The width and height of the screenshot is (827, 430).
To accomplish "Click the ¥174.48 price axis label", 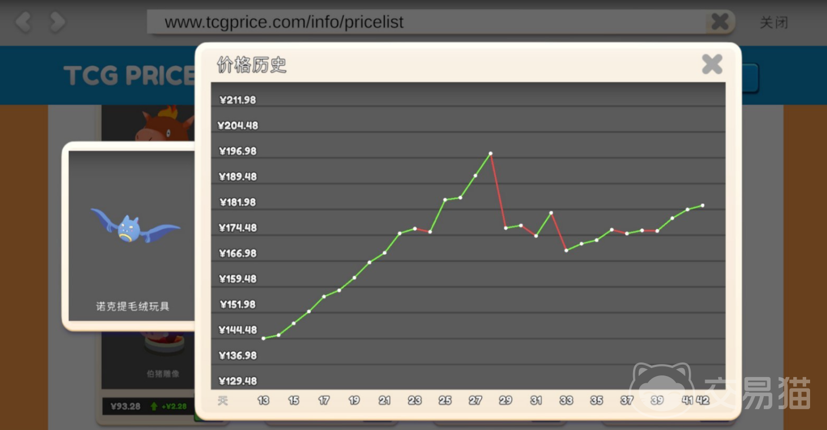I will pyautogui.click(x=237, y=227).
